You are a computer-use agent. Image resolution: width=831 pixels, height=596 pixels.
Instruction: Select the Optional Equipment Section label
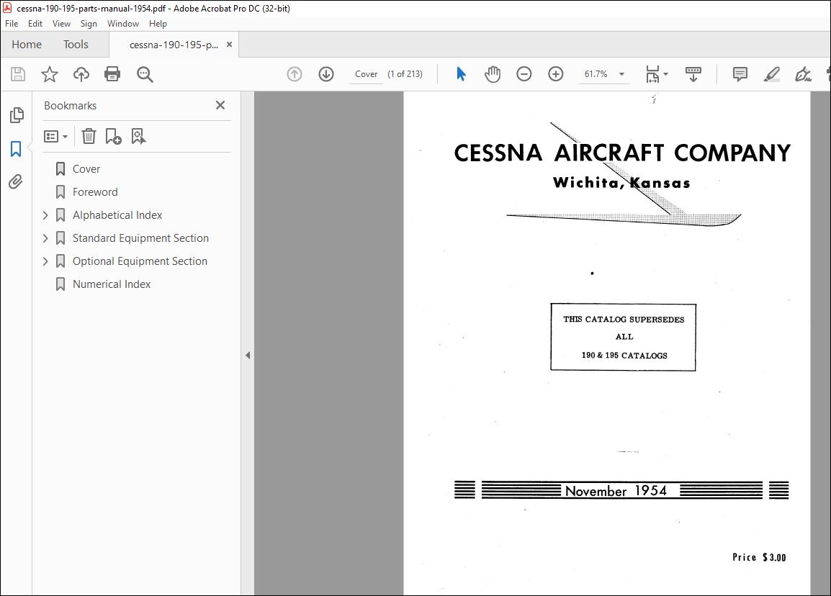tap(140, 261)
